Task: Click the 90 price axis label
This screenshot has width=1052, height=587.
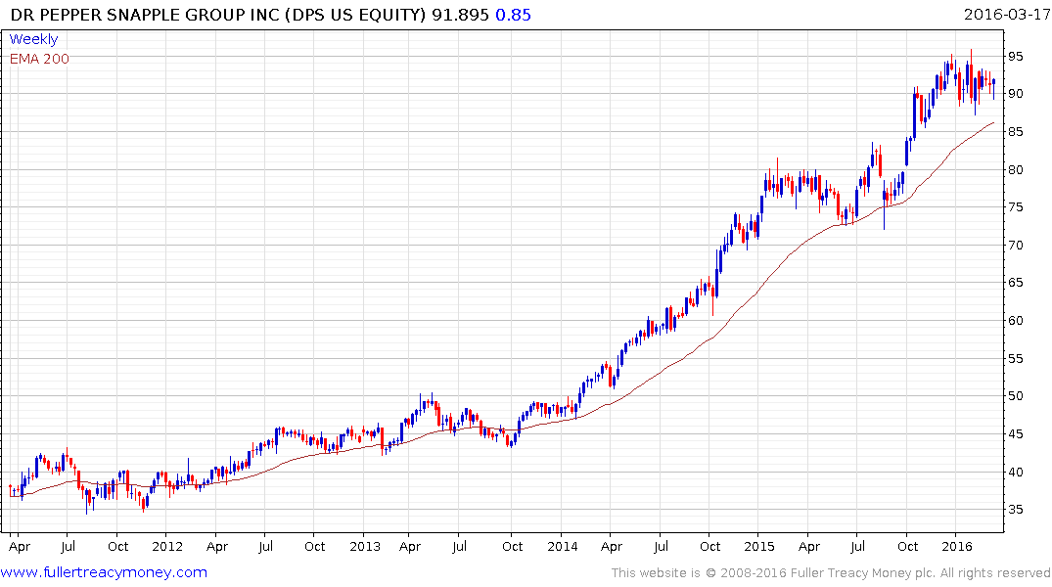Action: (x=1015, y=94)
